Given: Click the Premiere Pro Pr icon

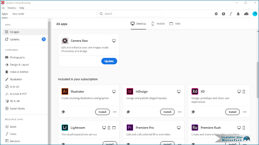Looking at the screenshot, I should [x=130, y=128].
